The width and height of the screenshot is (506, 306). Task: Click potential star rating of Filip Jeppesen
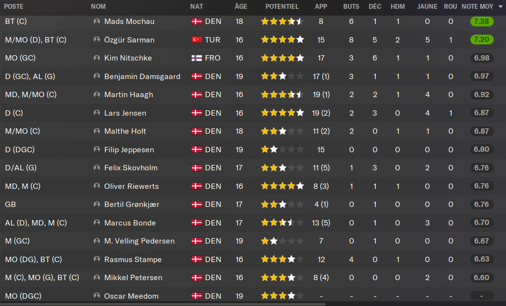click(283, 149)
